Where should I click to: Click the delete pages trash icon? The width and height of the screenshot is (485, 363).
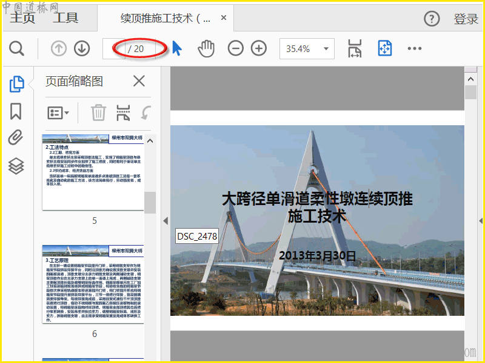coord(98,113)
